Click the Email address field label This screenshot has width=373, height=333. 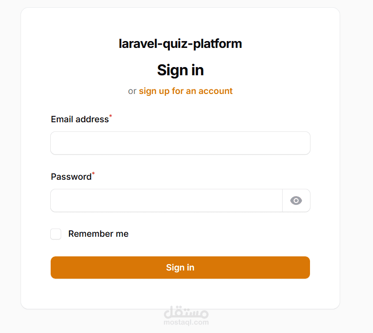point(80,120)
